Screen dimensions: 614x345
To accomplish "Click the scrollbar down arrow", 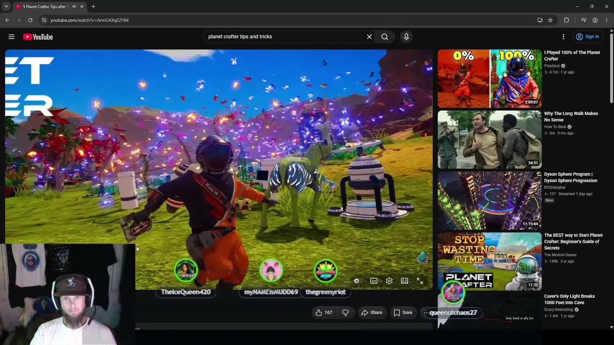I will [611, 327].
